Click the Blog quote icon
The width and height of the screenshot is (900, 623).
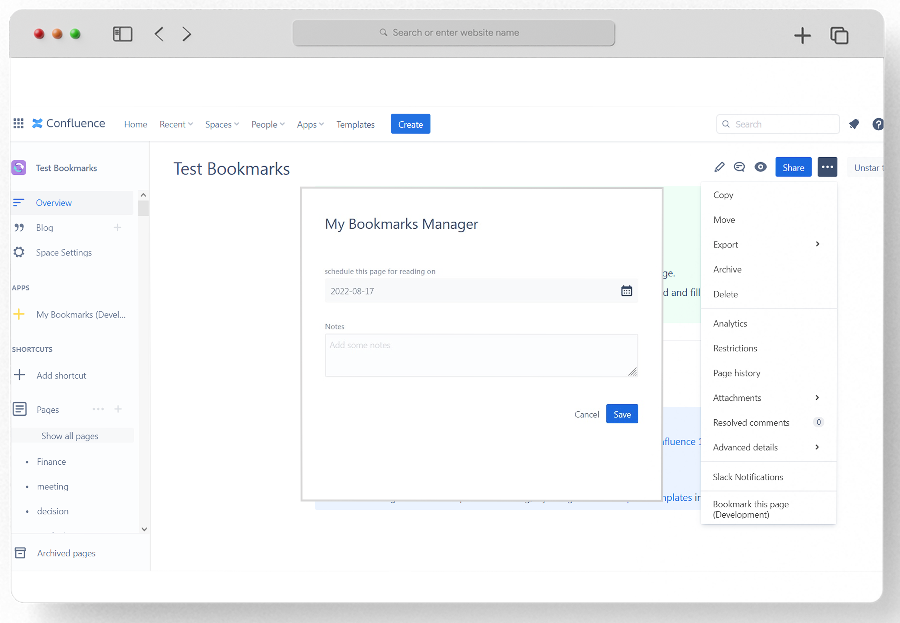tap(19, 227)
